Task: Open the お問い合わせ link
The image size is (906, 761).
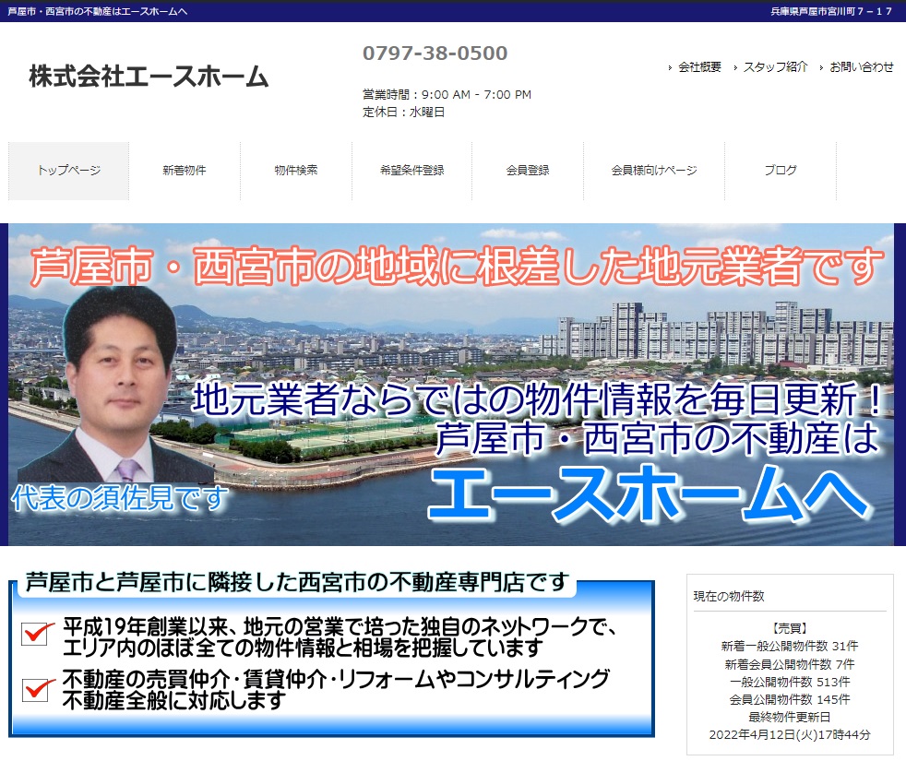Action: (x=862, y=67)
